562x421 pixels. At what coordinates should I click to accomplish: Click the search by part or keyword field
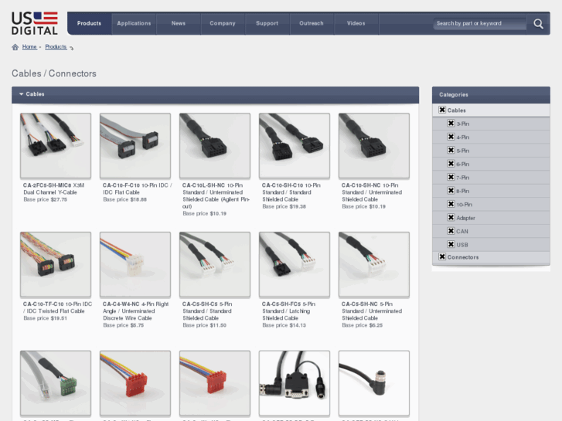click(x=479, y=23)
